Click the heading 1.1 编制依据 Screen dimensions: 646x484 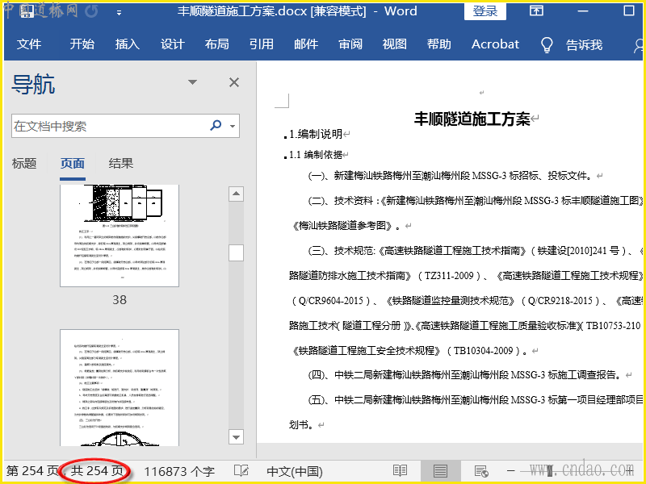click(x=316, y=155)
